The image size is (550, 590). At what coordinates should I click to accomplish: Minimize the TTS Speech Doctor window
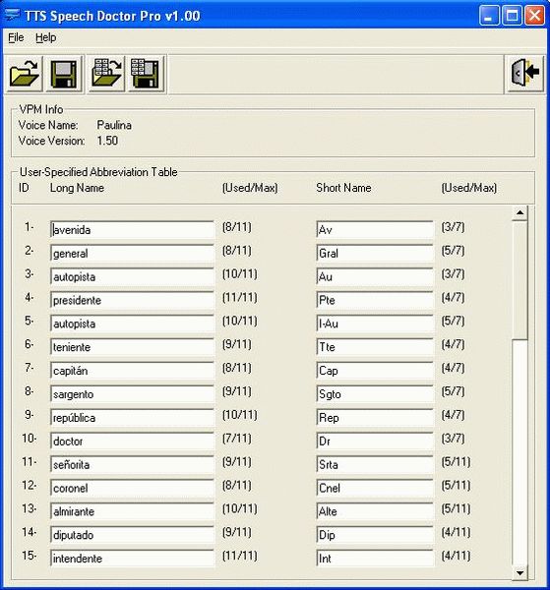(489, 16)
